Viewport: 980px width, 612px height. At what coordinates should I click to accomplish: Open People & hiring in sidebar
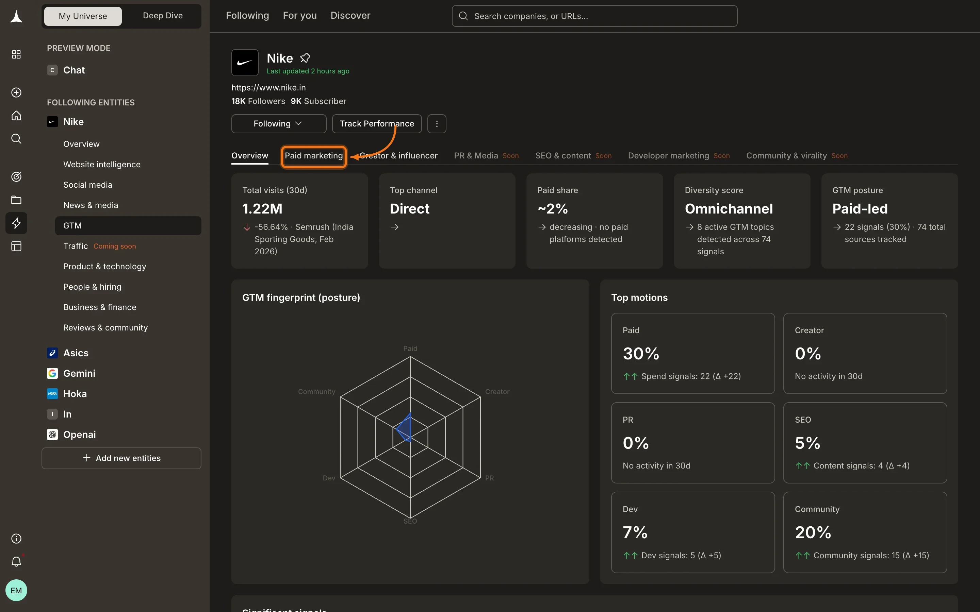coord(92,287)
